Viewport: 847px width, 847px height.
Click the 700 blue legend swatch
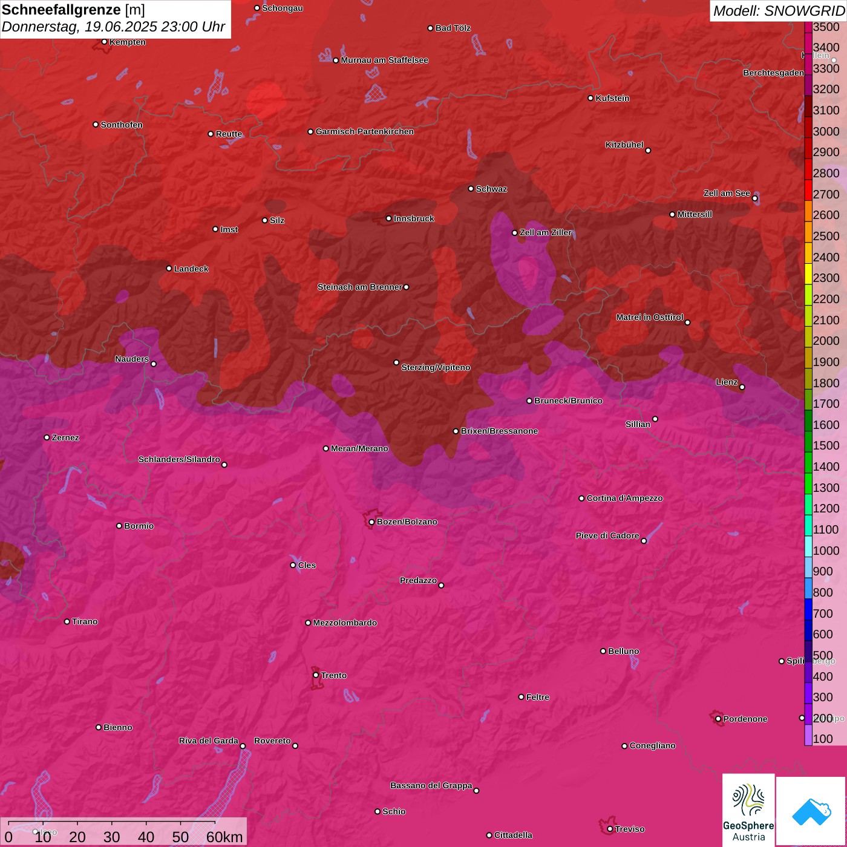[x=808, y=609]
